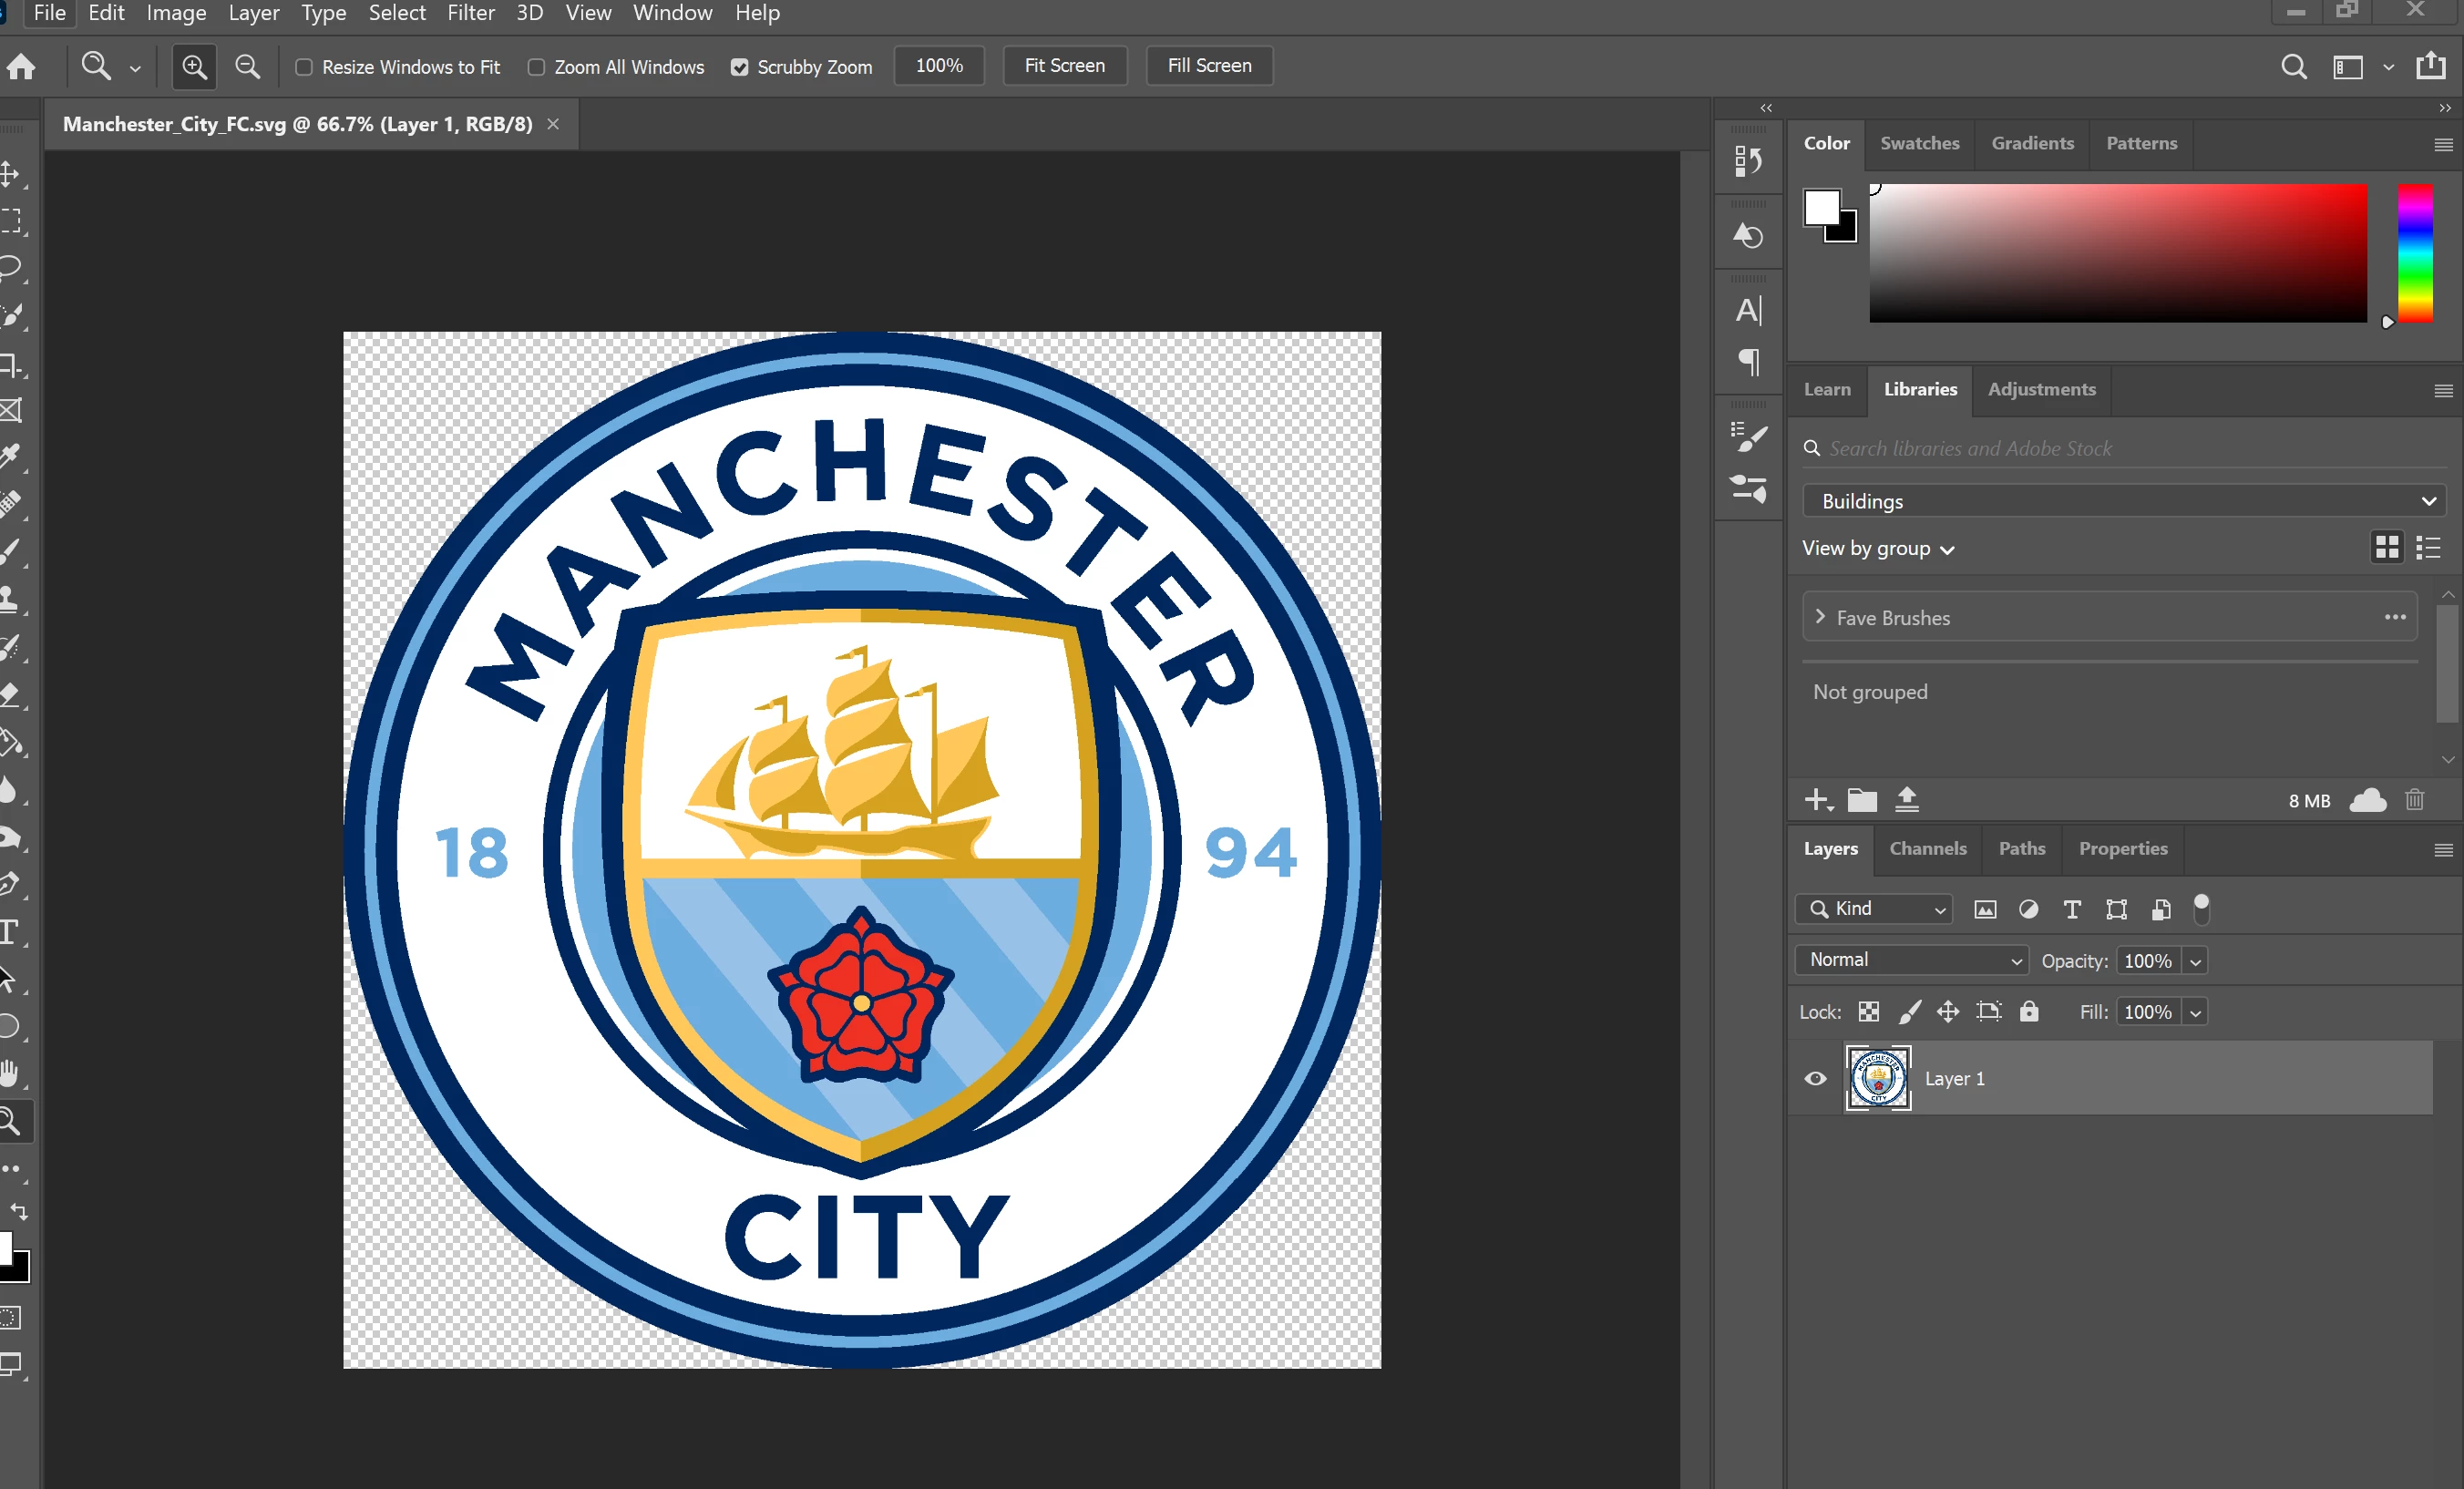This screenshot has width=2464, height=1489.
Task: Filter layers by type layers icon
Action: tap(2072, 909)
